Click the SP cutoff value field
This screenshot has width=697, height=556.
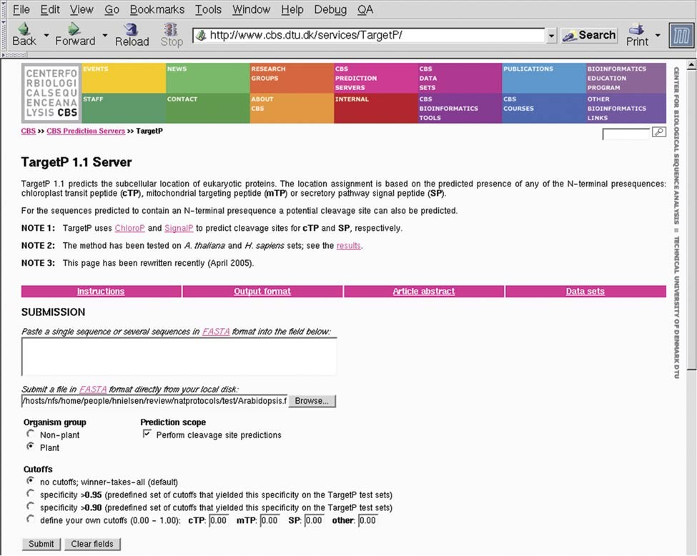pyautogui.click(x=314, y=520)
